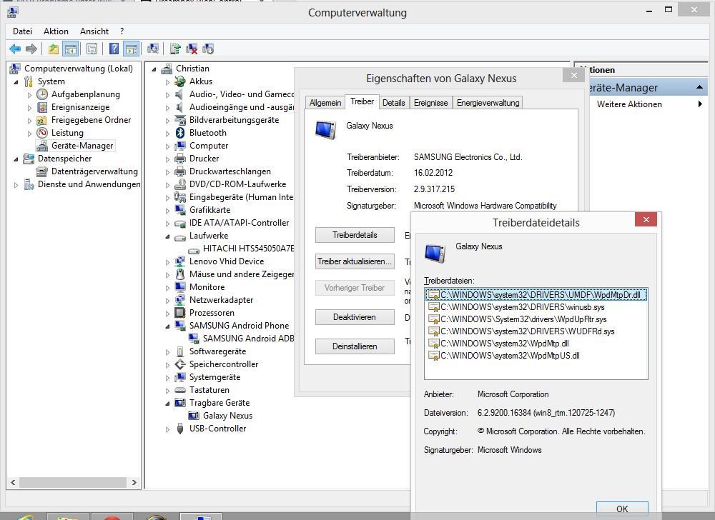Collapse the Christian root node
Screen dimensions: 715x520
154,69
